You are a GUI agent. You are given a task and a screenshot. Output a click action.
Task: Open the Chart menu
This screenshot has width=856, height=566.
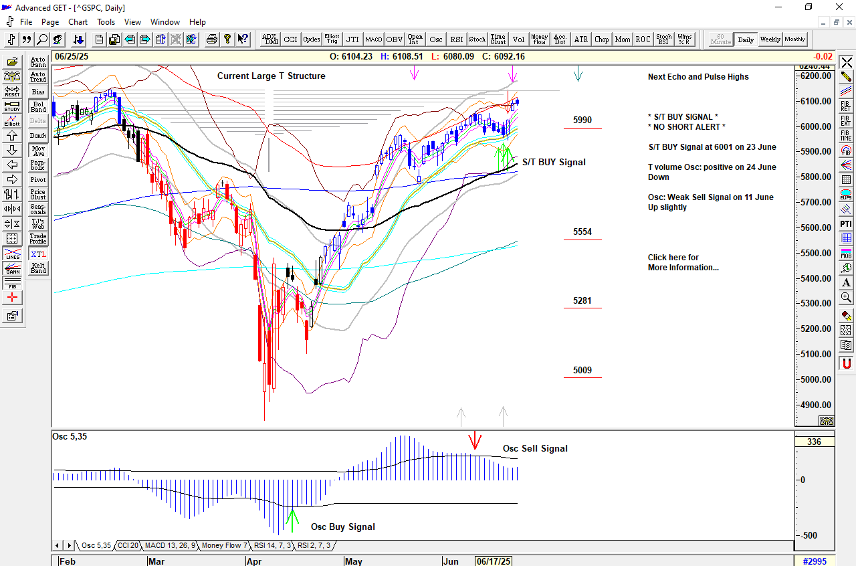tap(78, 22)
